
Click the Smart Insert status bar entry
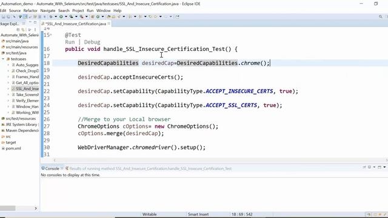pyautogui.click(x=198, y=214)
